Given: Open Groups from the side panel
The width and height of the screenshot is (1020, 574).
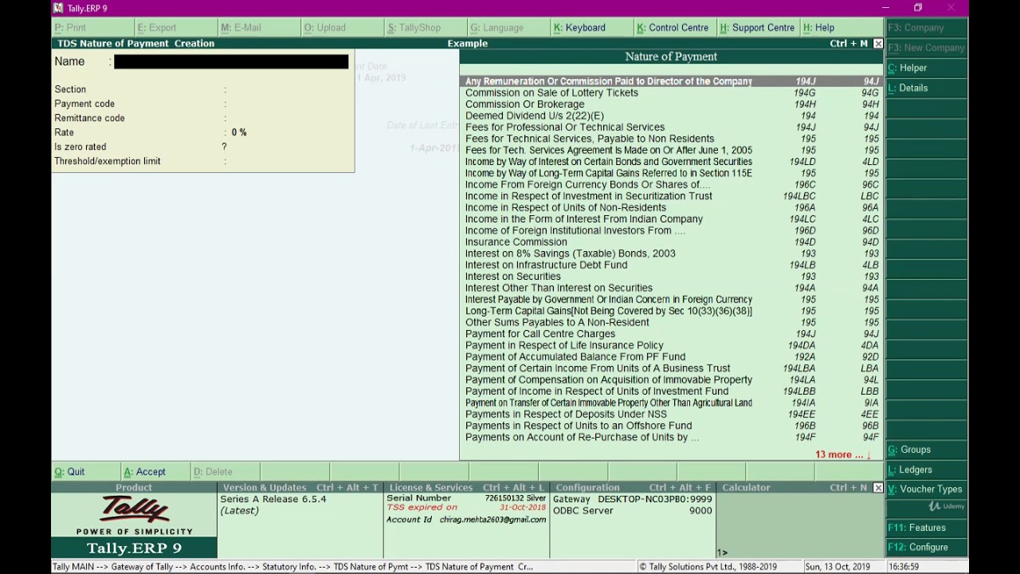Looking at the screenshot, I should [926, 450].
